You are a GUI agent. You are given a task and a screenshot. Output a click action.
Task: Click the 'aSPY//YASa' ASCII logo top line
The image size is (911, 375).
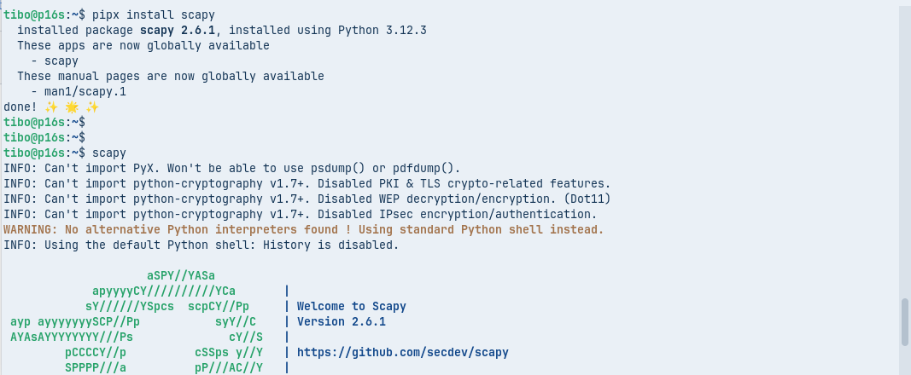point(180,275)
